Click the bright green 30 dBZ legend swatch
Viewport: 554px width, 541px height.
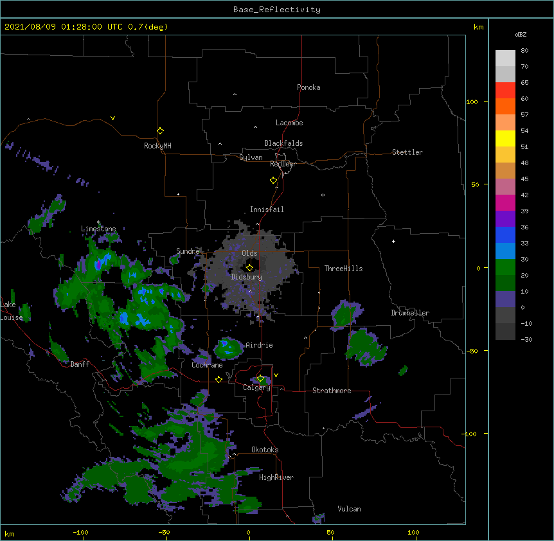pyautogui.click(x=505, y=267)
